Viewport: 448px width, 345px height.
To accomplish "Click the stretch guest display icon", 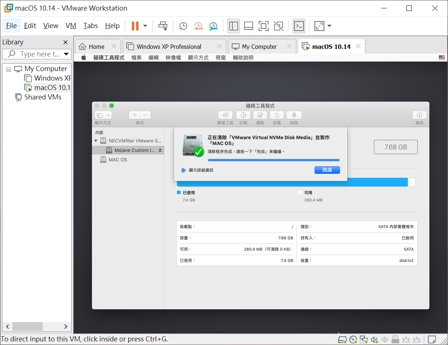I will (x=319, y=26).
